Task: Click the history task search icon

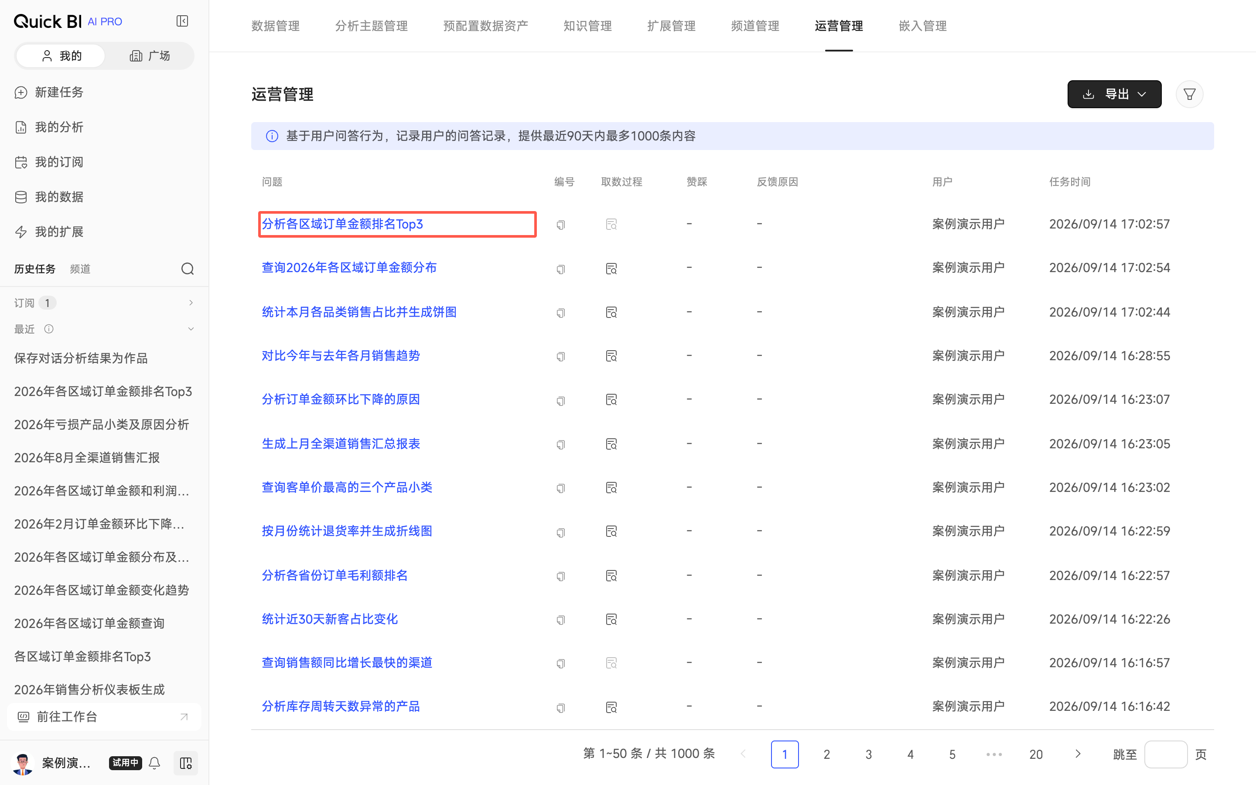Action: point(188,269)
